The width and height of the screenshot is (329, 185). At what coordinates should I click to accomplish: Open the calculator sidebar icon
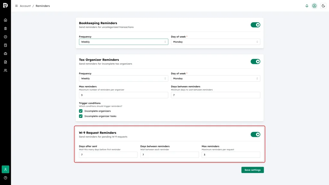pos(5,45)
